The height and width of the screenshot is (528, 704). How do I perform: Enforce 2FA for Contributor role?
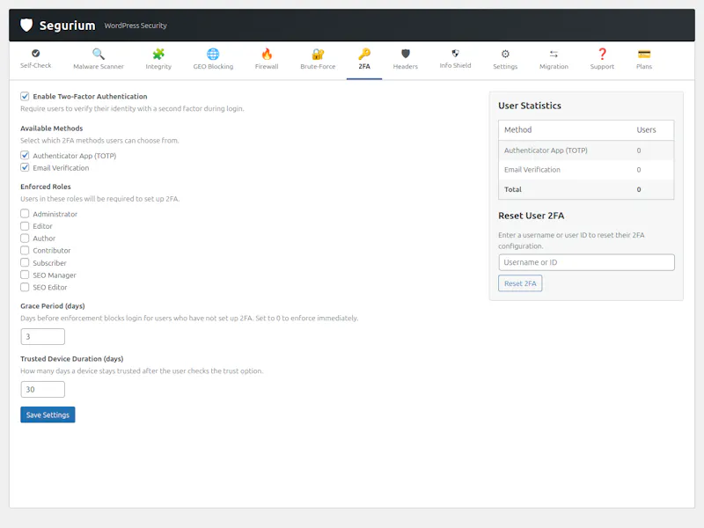click(25, 250)
